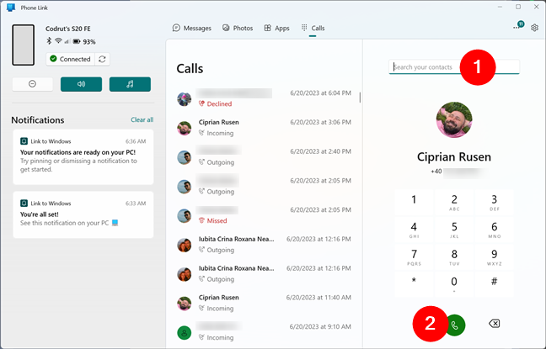Screen dimensions: 546x349
Task: Tap dial pad key 7 PQRS
Action: 414,257
